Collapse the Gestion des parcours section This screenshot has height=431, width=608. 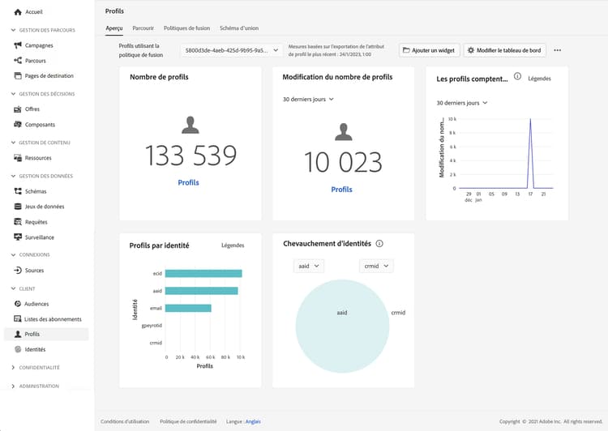(x=13, y=30)
